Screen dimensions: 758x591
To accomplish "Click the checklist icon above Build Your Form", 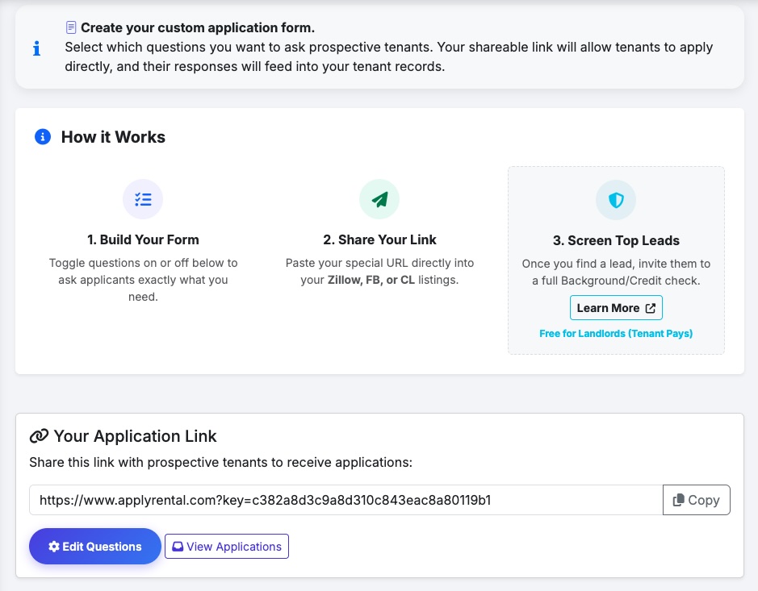I will click(x=143, y=199).
